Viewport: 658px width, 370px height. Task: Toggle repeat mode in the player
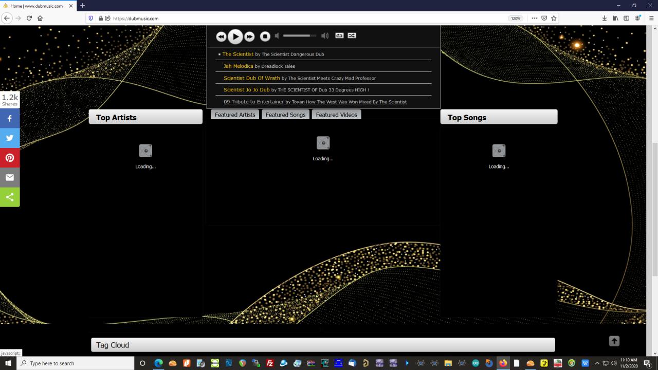[339, 35]
